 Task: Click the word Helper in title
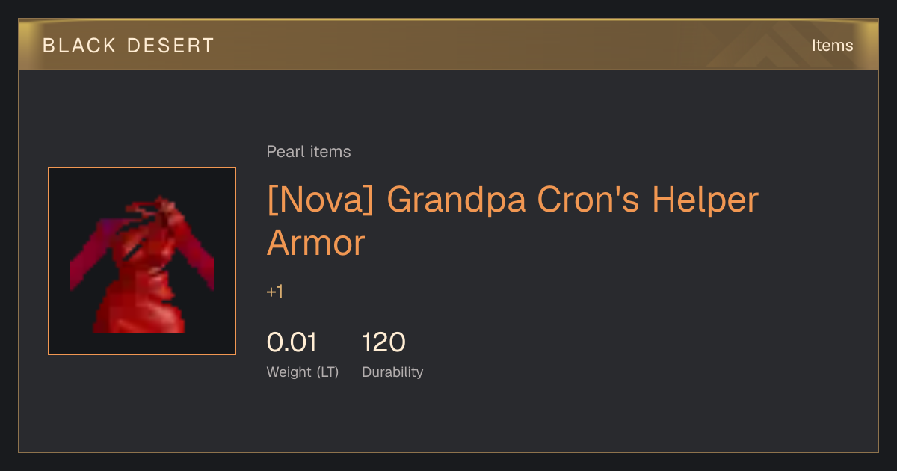(705, 200)
